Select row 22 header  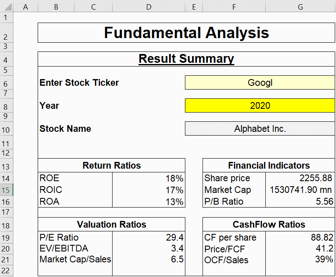pyautogui.click(x=5, y=270)
